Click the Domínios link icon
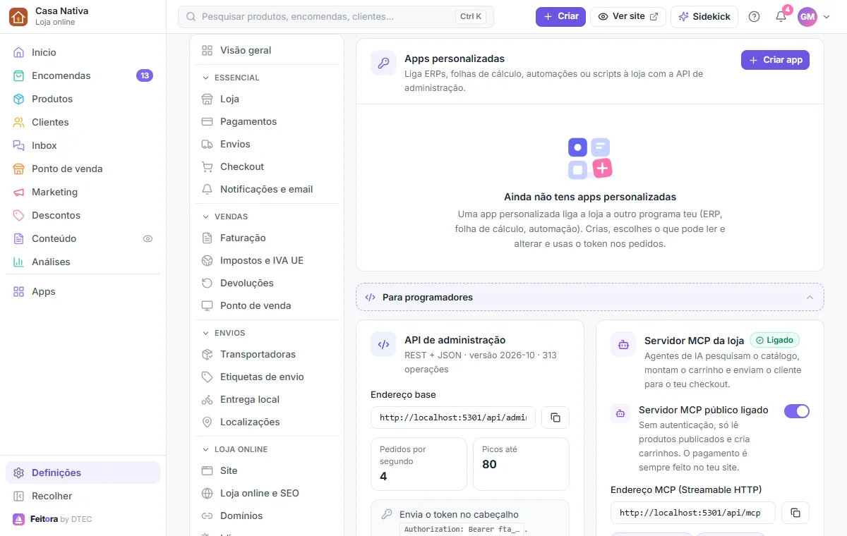 click(207, 516)
